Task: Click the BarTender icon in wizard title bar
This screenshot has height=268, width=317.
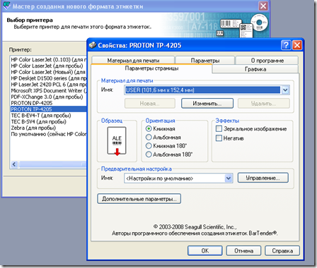Action: point(6,6)
